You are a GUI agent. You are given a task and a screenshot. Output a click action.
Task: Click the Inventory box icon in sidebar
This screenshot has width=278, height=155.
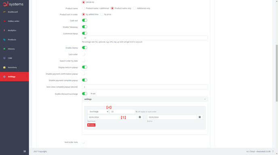[x=4, y=67]
